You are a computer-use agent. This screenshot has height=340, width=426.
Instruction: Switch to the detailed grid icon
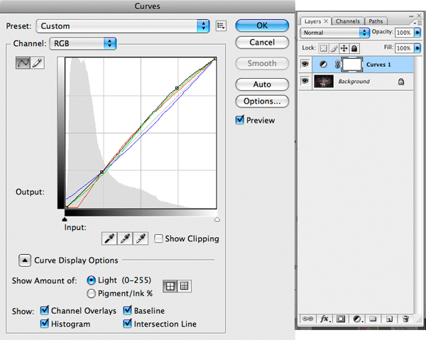184,285
